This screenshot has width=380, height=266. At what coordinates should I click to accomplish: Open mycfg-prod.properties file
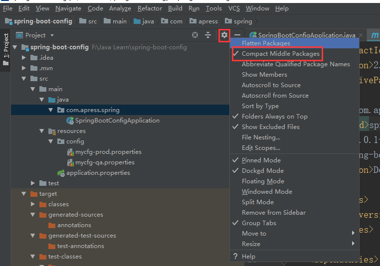[x=108, y=152]
